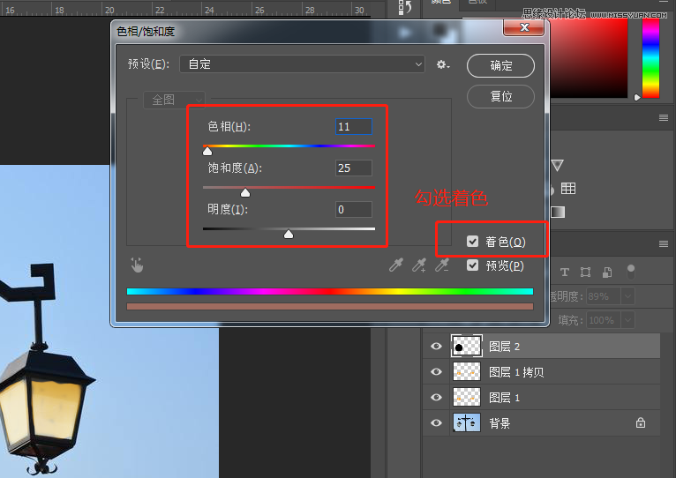Image resolution: width=676 pixels, height=478 pixels.
Task: Hide the 图层 2 layer
Action: 436,346
